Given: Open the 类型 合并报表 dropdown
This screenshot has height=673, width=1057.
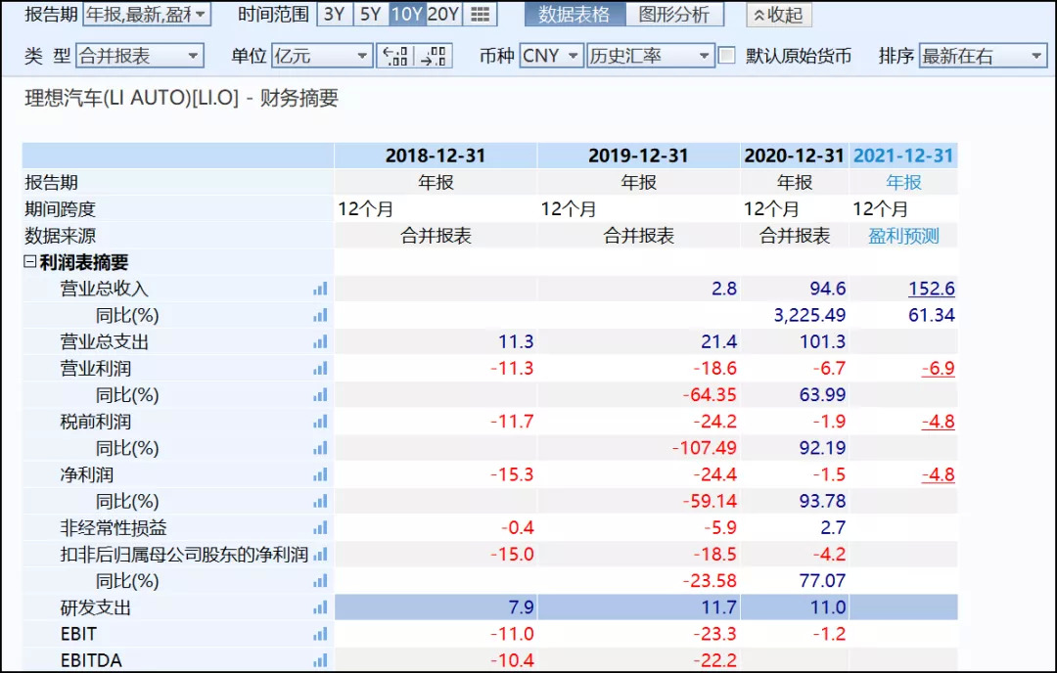Looking at the screenshot, I should [x=140, y=56].
